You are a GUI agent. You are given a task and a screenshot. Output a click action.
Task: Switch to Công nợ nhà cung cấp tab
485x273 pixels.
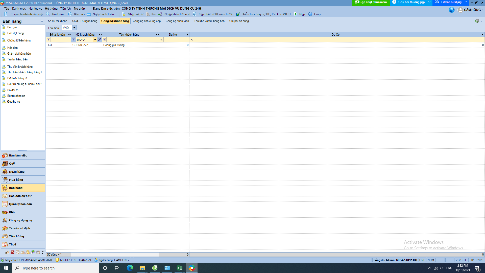click(147, 21)
